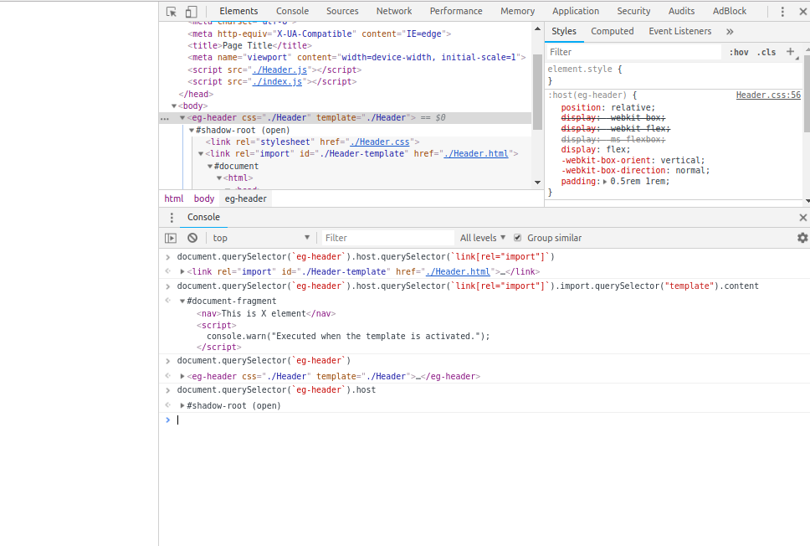The height and width of the screenshot is (546, 810).
Task: Switch to the Elements panel tab
Action: click(238, 11)
